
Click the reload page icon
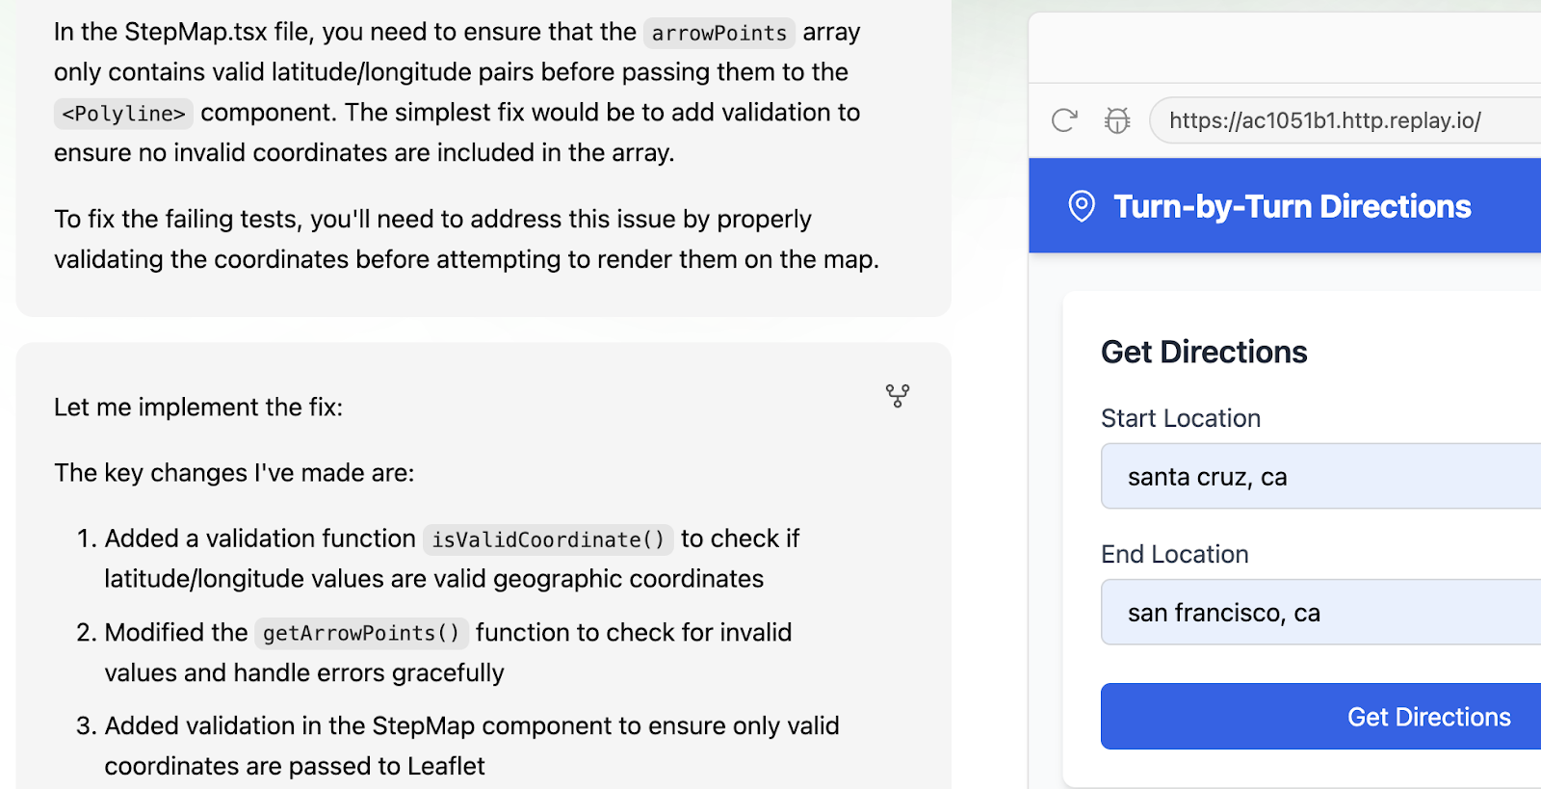coord(1064,120)
